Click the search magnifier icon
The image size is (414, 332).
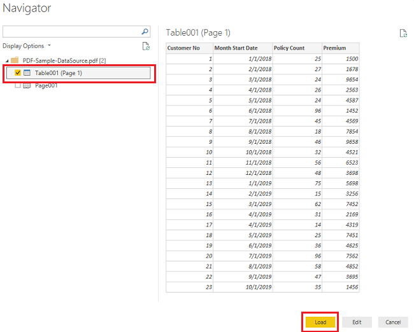point(145,32)
